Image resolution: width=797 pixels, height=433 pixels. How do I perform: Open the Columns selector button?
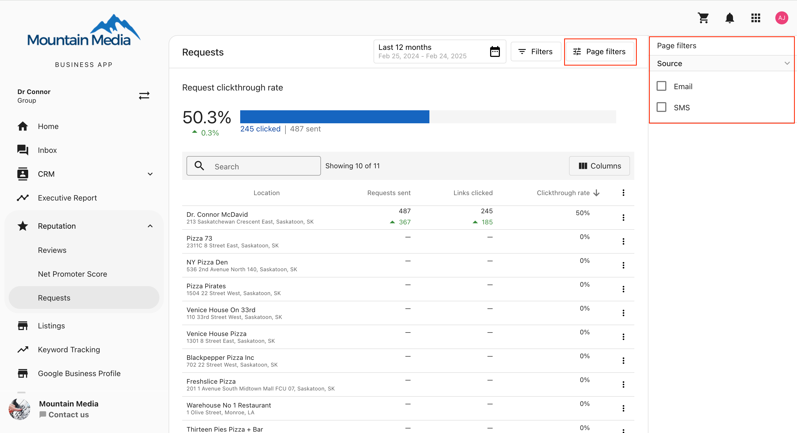pos(599,166)
